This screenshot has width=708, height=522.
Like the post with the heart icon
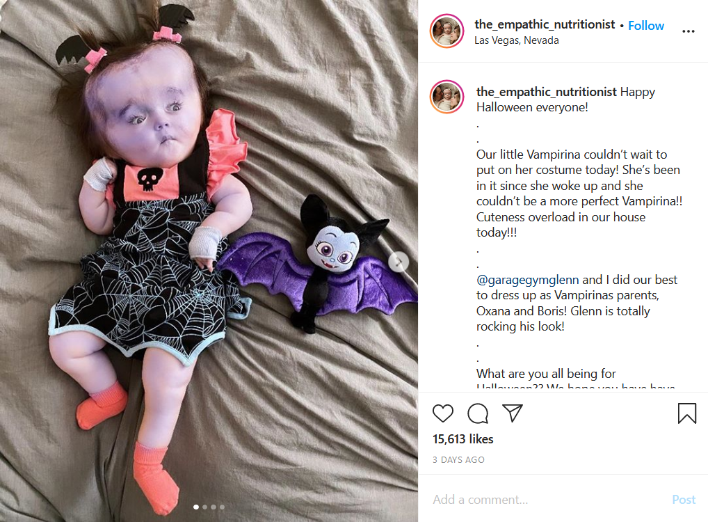442,413
